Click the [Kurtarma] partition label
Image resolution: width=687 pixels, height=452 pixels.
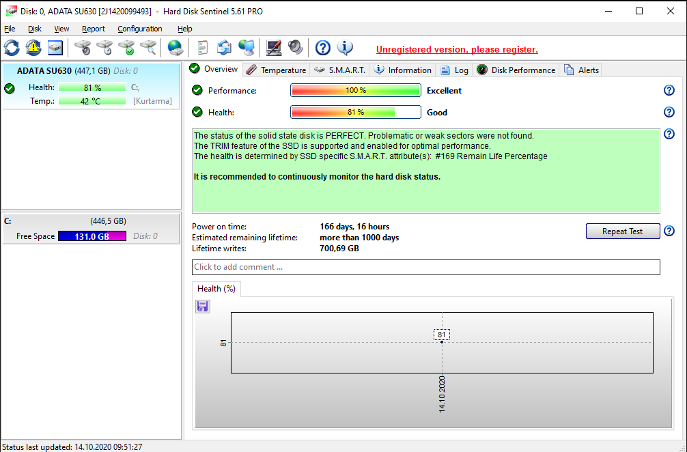pyautogui.click(x=152, y=101)
